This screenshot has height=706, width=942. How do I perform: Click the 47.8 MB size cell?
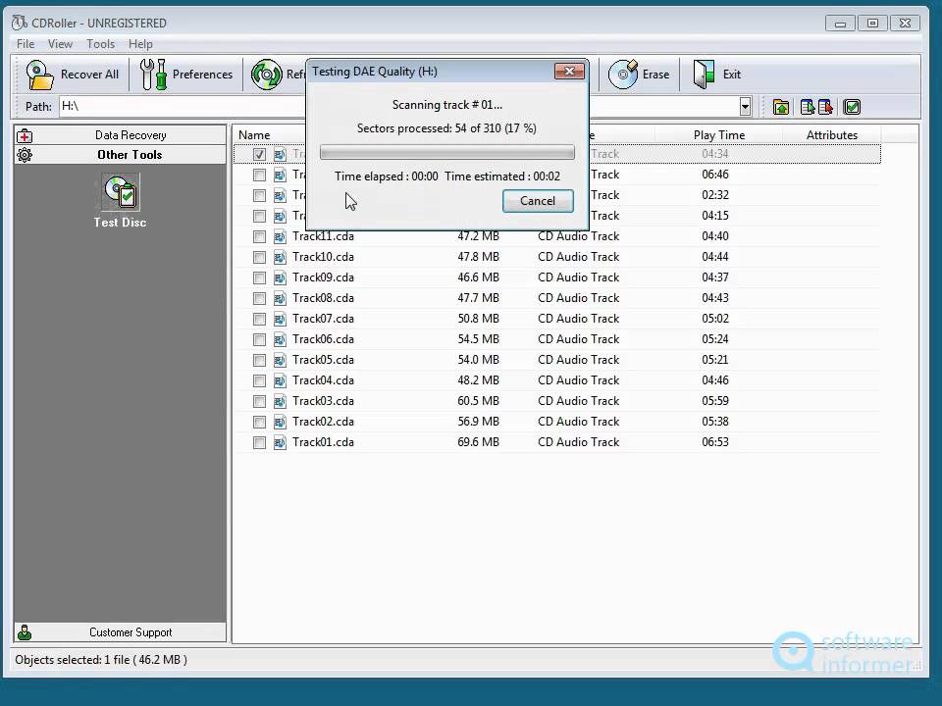pos(478,257)
